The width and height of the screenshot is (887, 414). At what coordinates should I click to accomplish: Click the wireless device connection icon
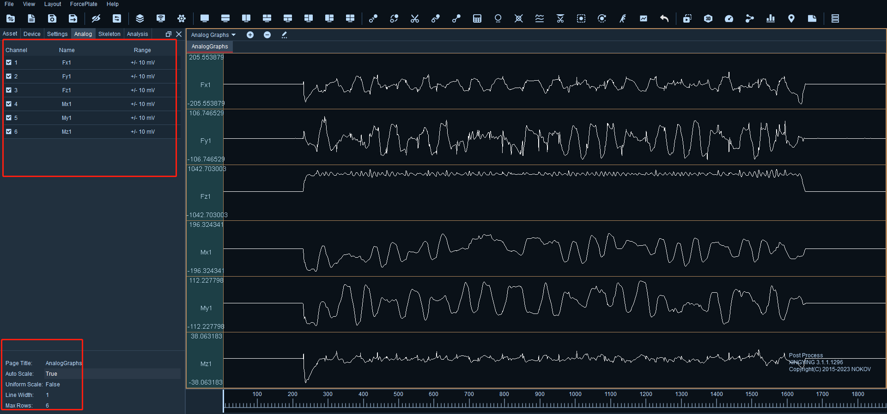pos(161,18)
